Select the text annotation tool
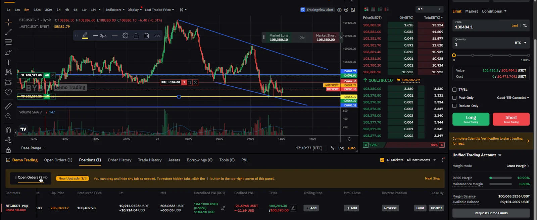This screenshot has height=220, width=537. (x=8, y=62)
